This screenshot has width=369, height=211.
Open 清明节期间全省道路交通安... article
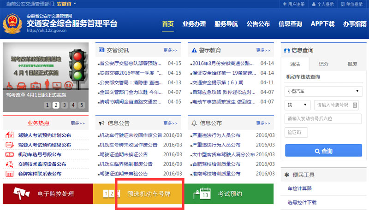coord(131,102)
